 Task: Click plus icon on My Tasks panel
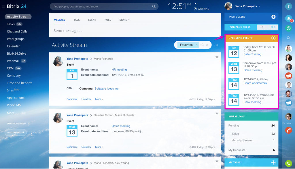(273, 162)
